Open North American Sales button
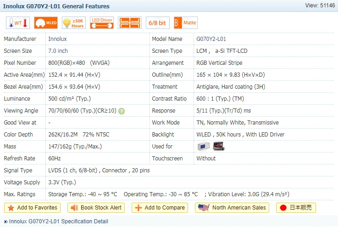Viewport: 338px width, 227px height. click(x=233, y=208)
